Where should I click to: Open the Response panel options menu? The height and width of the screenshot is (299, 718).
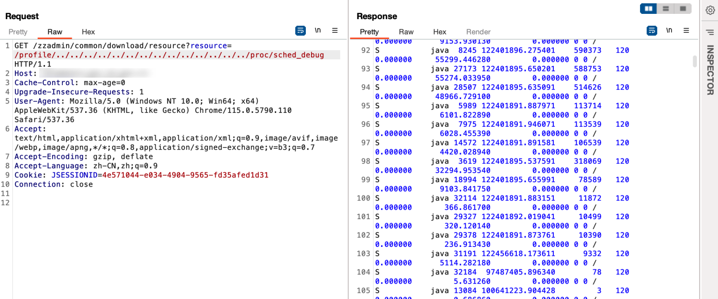(x=686, y=31)
